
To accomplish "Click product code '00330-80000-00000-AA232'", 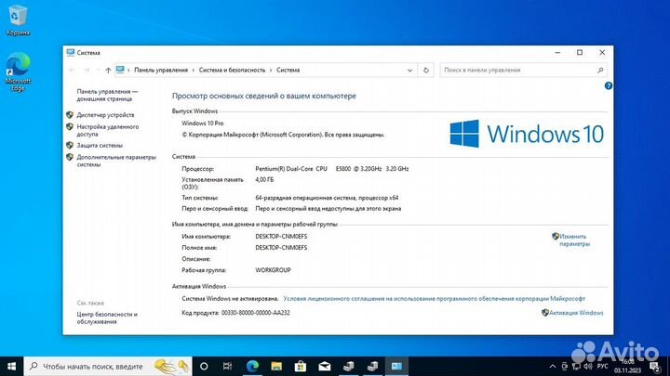I will (x=256, y=313).
